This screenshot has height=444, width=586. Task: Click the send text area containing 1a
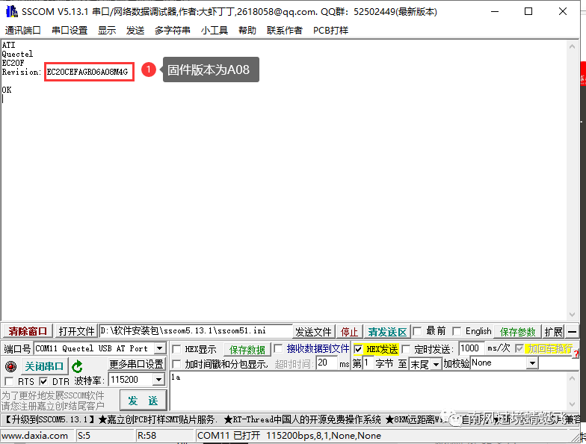[x=369, y=390]
